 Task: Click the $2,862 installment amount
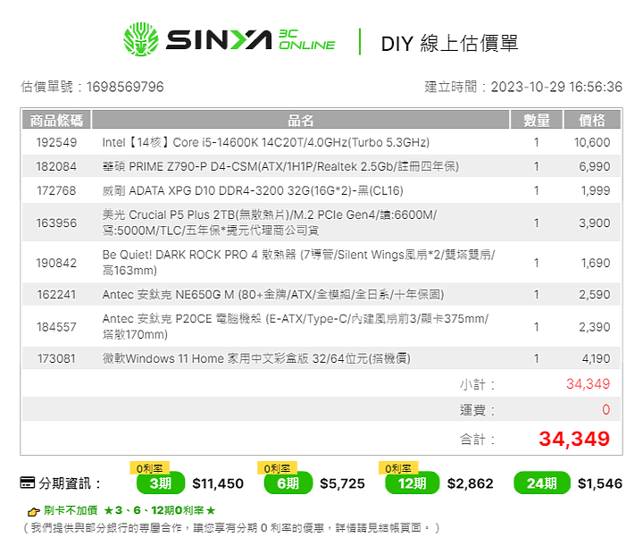coord(470,483)
